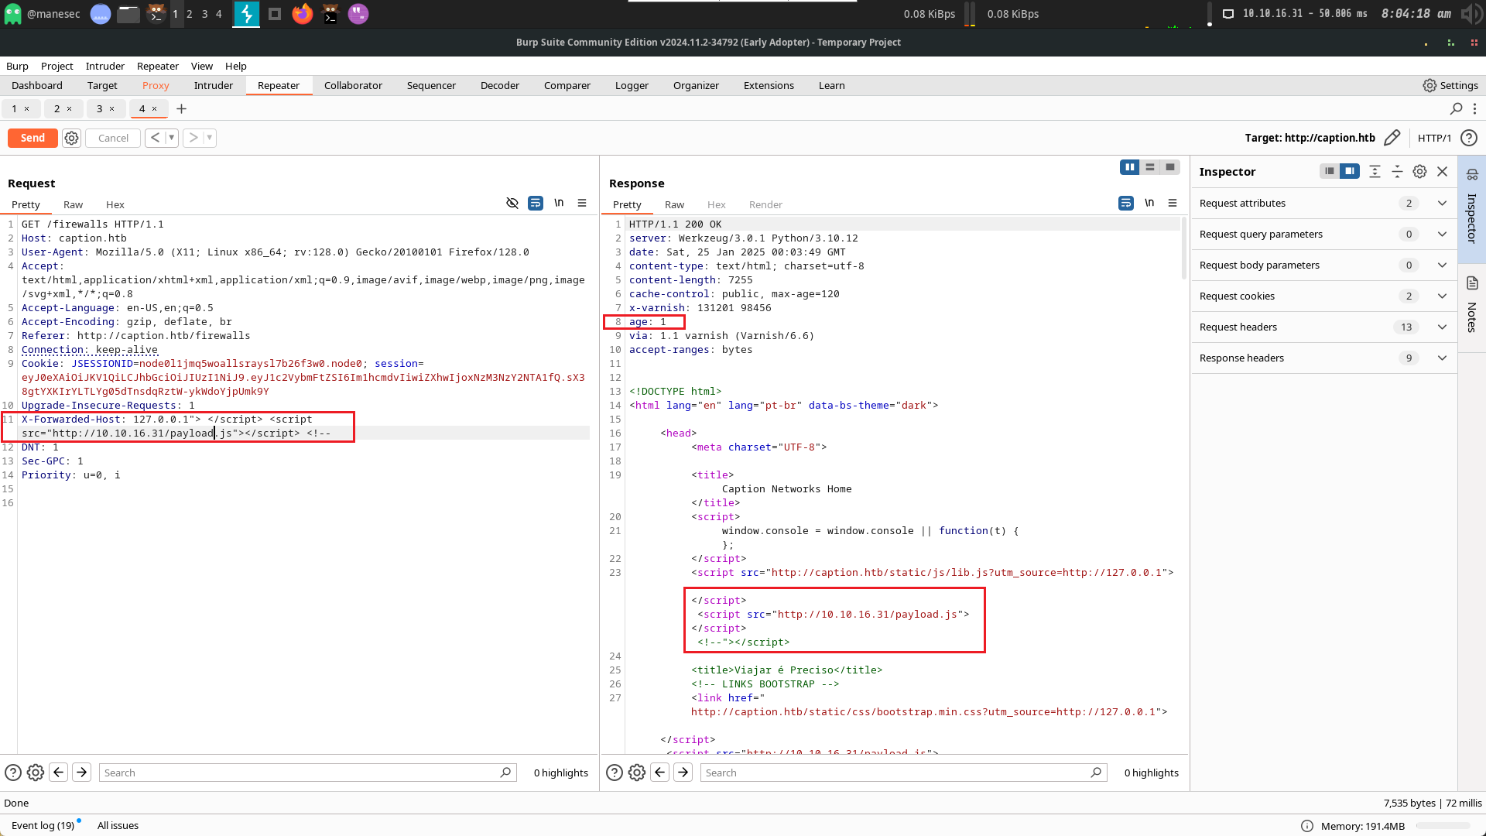The image size is (1486, 836).
Task: Toggle Request hide-headers eye icon
Action: 512,204
